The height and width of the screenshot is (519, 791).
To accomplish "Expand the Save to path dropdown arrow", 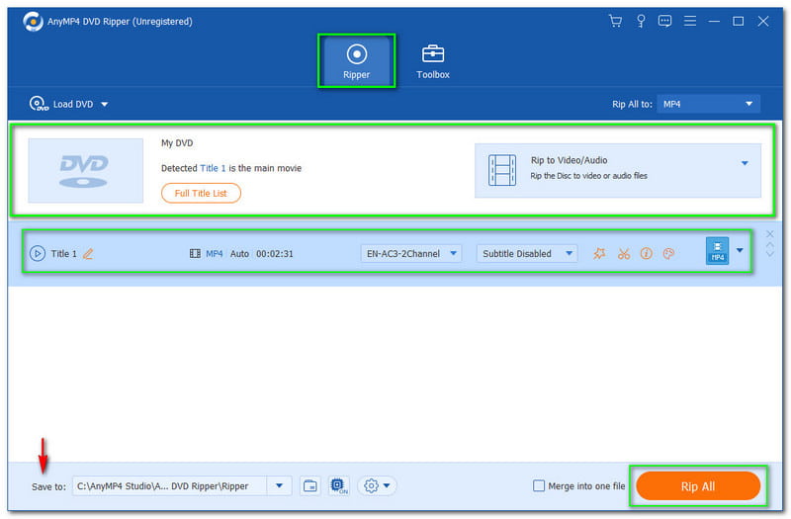I will tap(279, 485).
